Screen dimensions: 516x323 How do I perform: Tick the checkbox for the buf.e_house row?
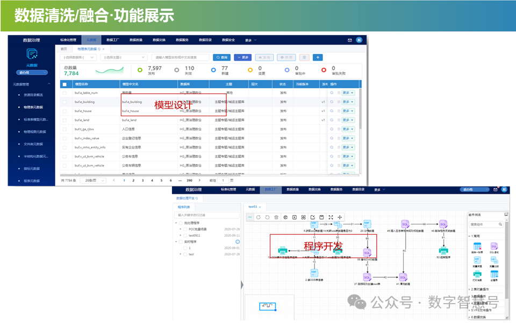[64, 111]
